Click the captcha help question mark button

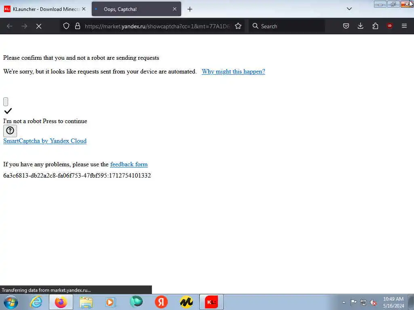coord(10,131)
